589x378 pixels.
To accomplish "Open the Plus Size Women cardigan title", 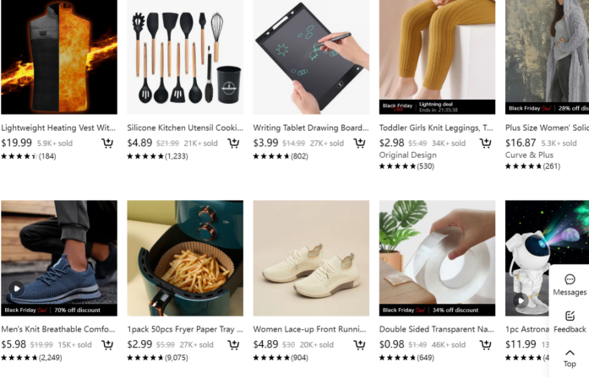I will click(547, 128).
